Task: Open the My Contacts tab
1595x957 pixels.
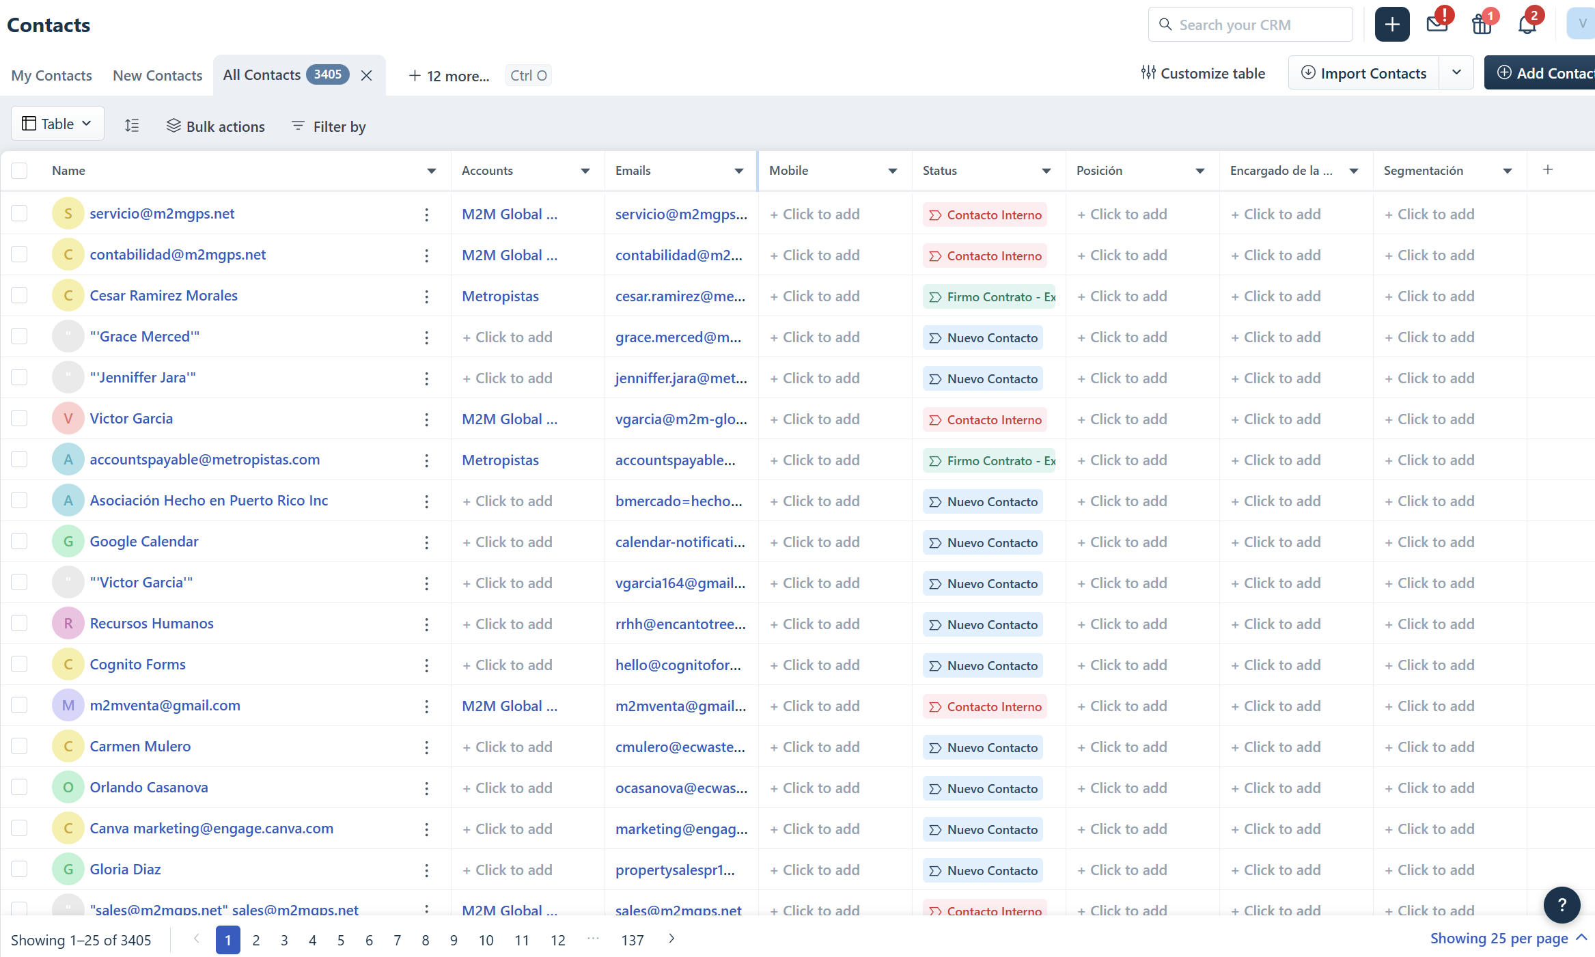Action: click(51, 75)
